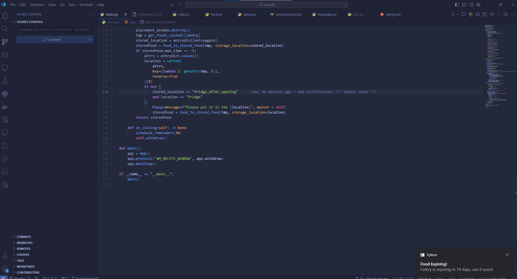Open the Testing flask icon view
Viewport: 517px width, 279px height.
[5, 81]
